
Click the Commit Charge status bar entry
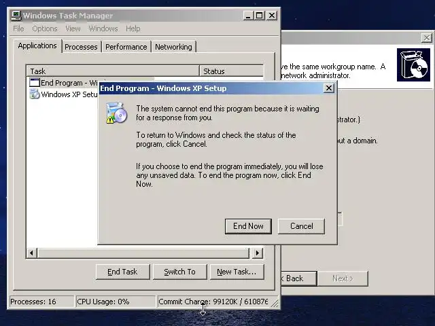[213, 302]
